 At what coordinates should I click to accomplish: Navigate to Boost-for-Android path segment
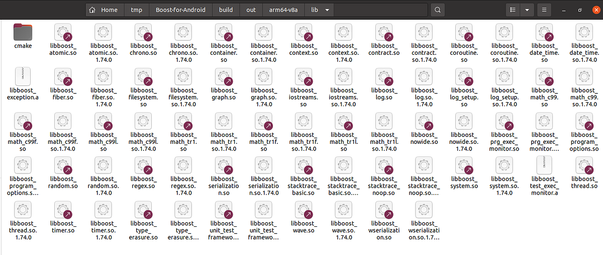coord(180,10)
